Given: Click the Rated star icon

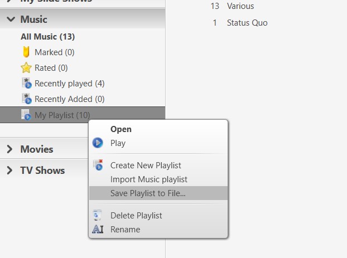Looking at the screenshot, I should [x=26, y=68].
